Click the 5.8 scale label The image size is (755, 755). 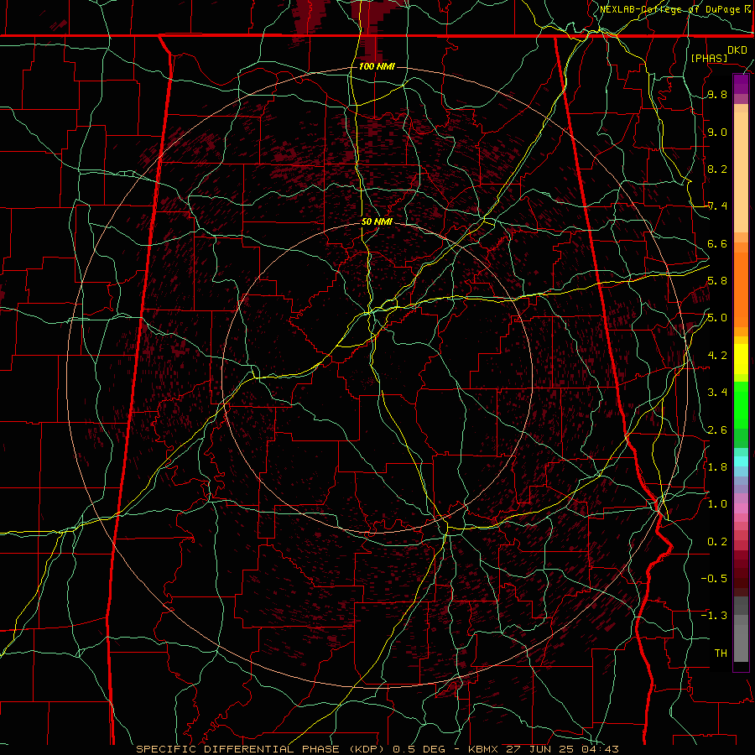tap(717, 281)
